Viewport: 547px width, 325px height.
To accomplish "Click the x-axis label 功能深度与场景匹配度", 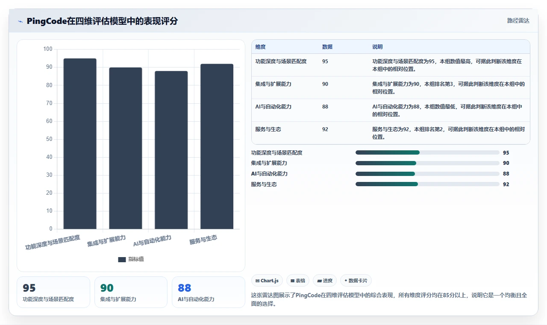I will point(53,242).
